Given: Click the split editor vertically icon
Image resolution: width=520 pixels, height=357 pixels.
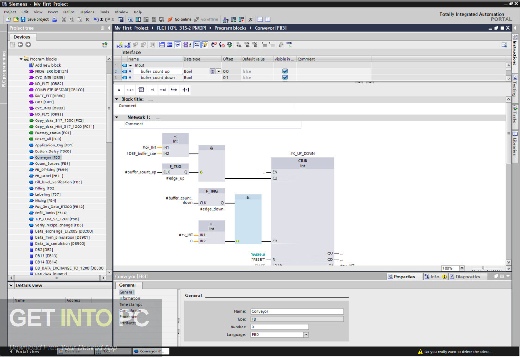Looking at the screenshot, I should click(x=268, y=19).
